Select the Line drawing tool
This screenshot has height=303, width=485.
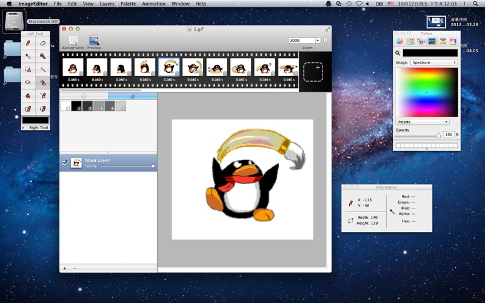(x=42, y=96)
